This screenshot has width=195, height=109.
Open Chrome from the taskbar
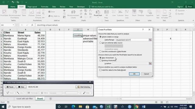point(136,107)
